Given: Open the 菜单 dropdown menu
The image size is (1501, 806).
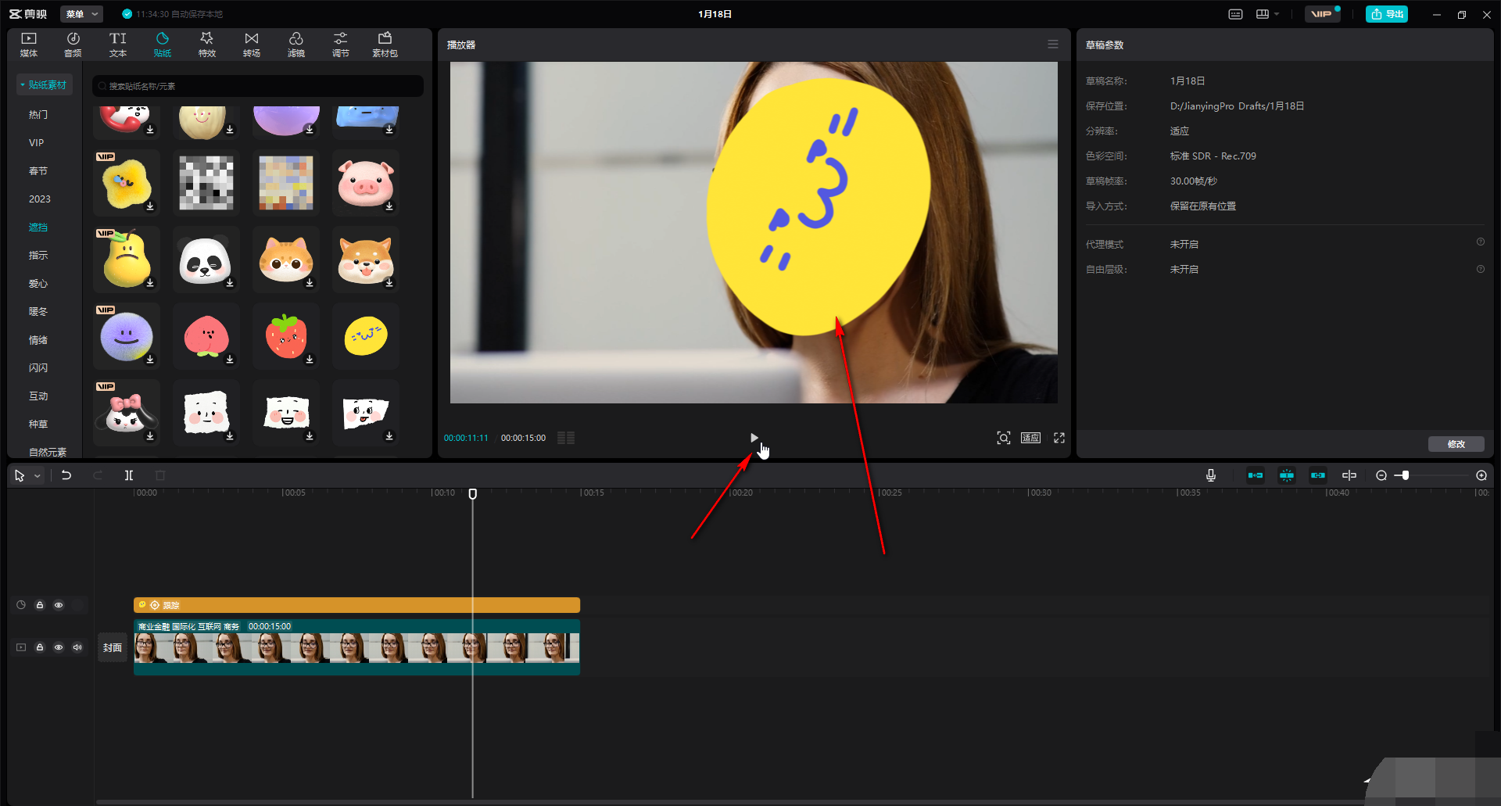Looking at the screenshot, I should pyautogui.click(x=81, y=14).
